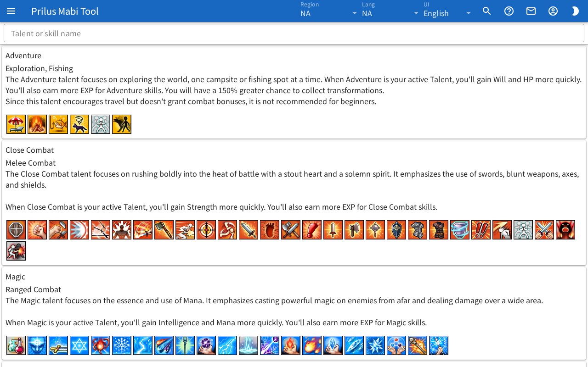Click the silver plate armor icon
The image size is (588, 367).
click(418, 230)
